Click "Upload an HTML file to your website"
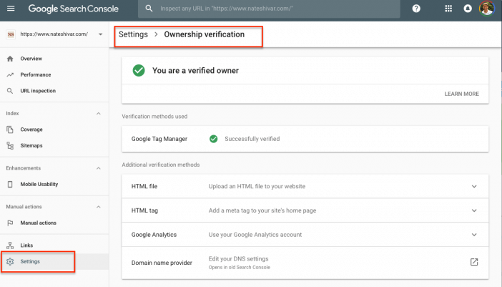The height and width of the screenshot is (287, 502). [257, 186]
